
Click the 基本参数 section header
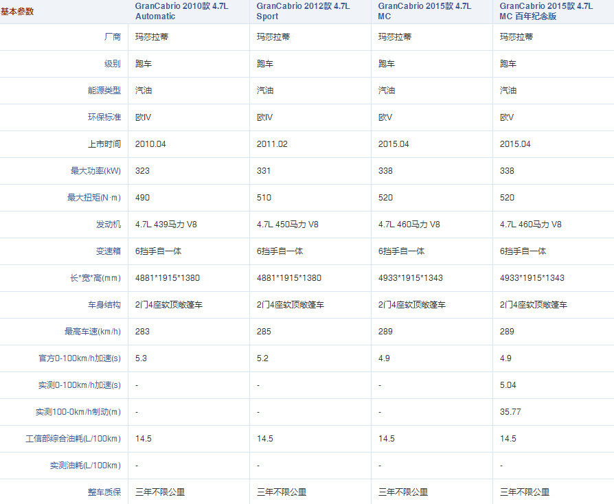[17, 12]
